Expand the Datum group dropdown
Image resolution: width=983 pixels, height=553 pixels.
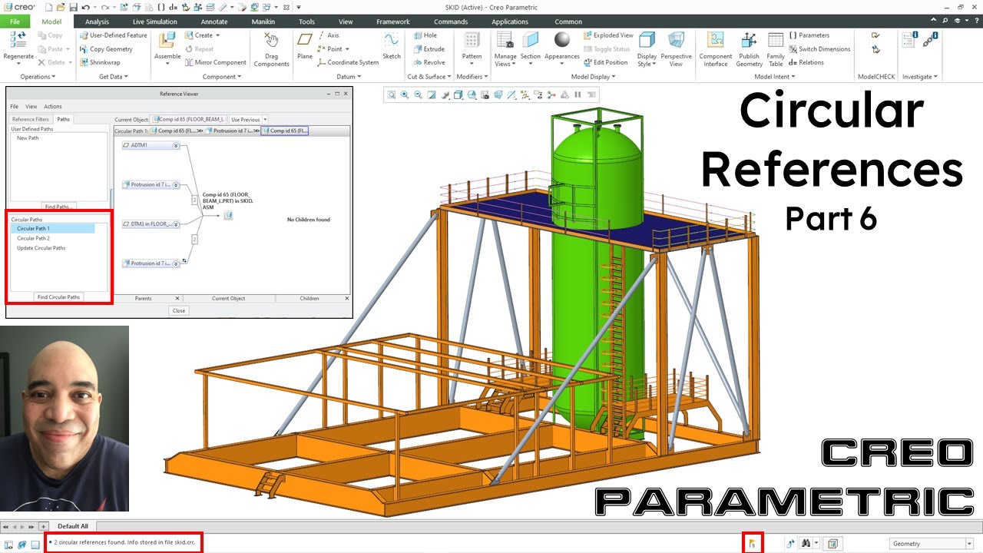tap(349, 77)
